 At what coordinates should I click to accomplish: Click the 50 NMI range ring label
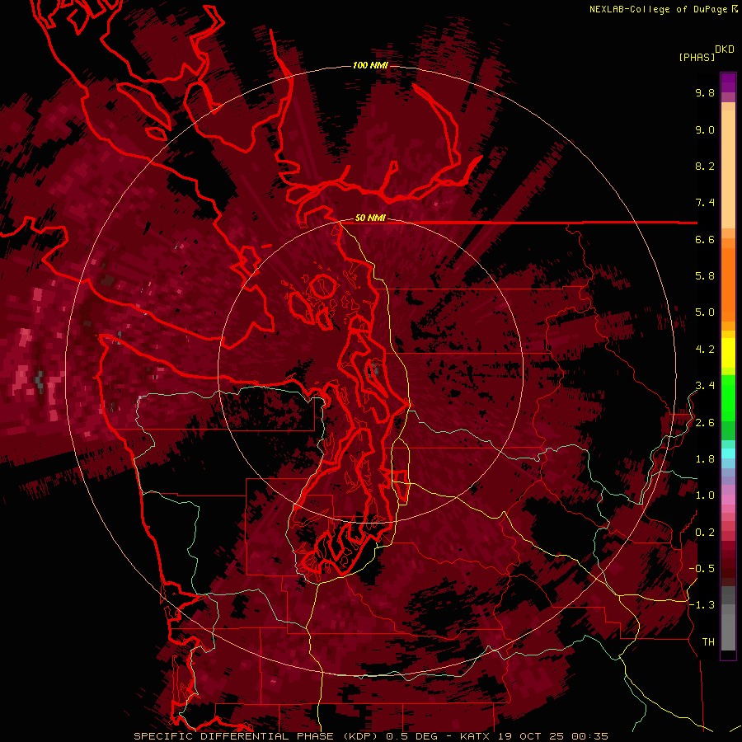(x=370, y=218)
